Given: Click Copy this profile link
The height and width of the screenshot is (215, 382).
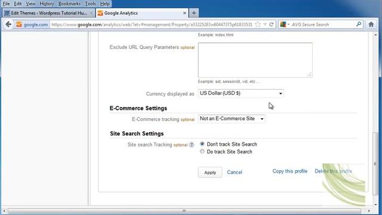Looking at the screenshot, I should 289,171.
